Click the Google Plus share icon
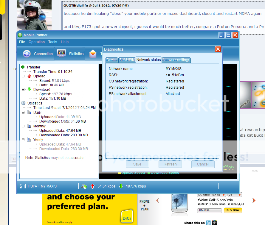 [214, 223]
